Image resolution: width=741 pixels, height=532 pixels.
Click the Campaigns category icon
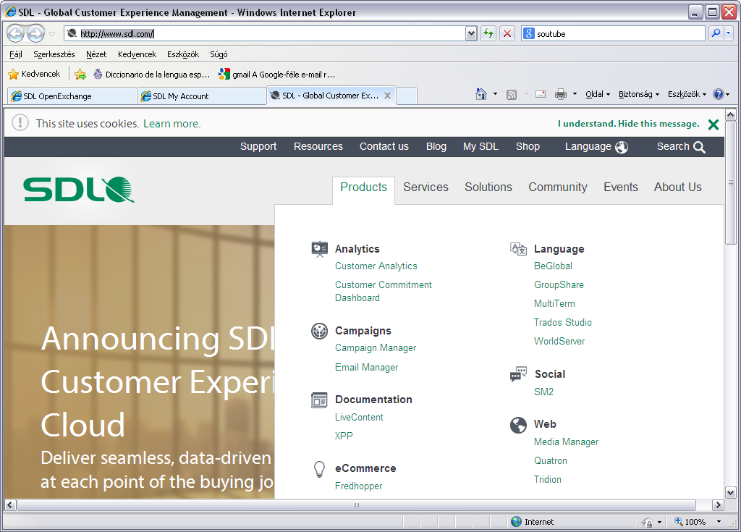click(319, 331)
